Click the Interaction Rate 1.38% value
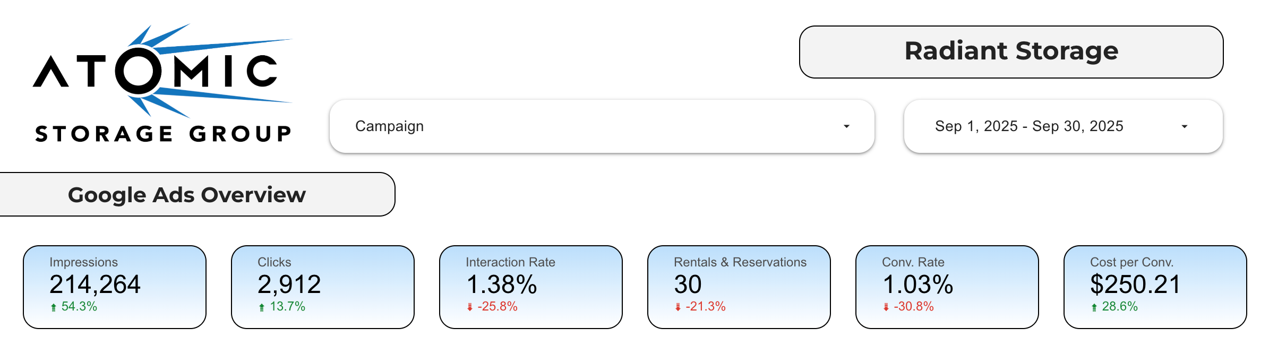 (502, 284)
